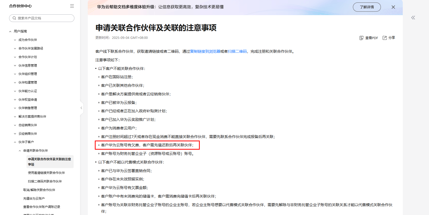Open the sidebar hamburger menu icon
Viewport: 429px width, 215px height.
pyautogui.click(x=72, y=6)
